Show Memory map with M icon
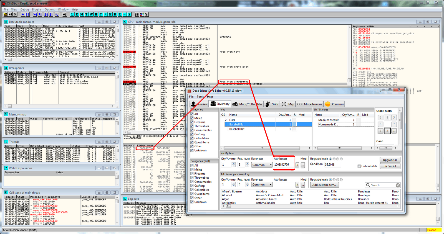 [82, 14]
